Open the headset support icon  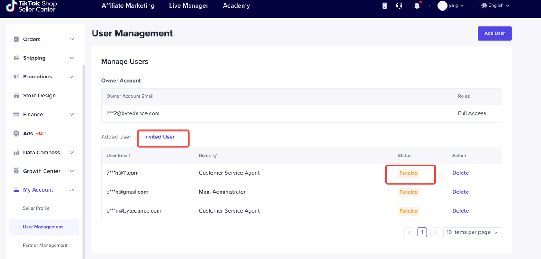click(399, 5)
